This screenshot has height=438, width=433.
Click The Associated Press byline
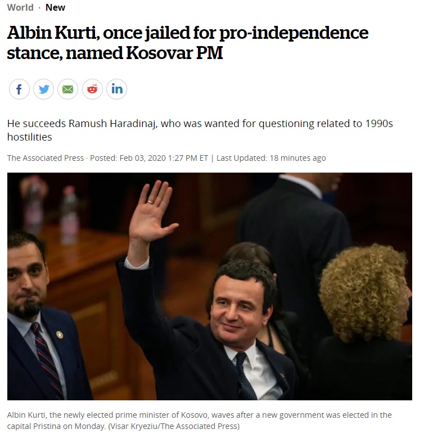coord(46,158)
